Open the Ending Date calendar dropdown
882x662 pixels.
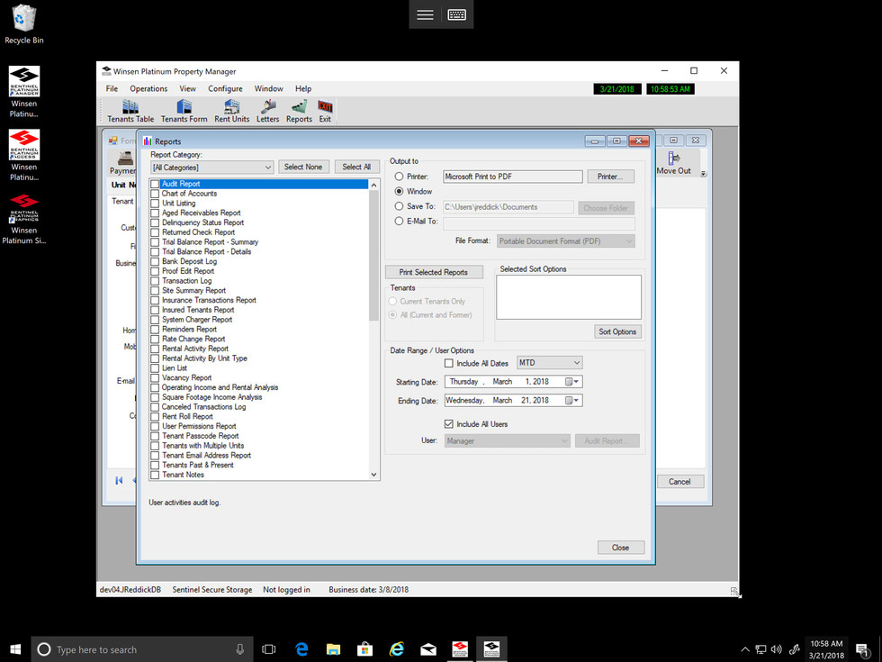572,400
